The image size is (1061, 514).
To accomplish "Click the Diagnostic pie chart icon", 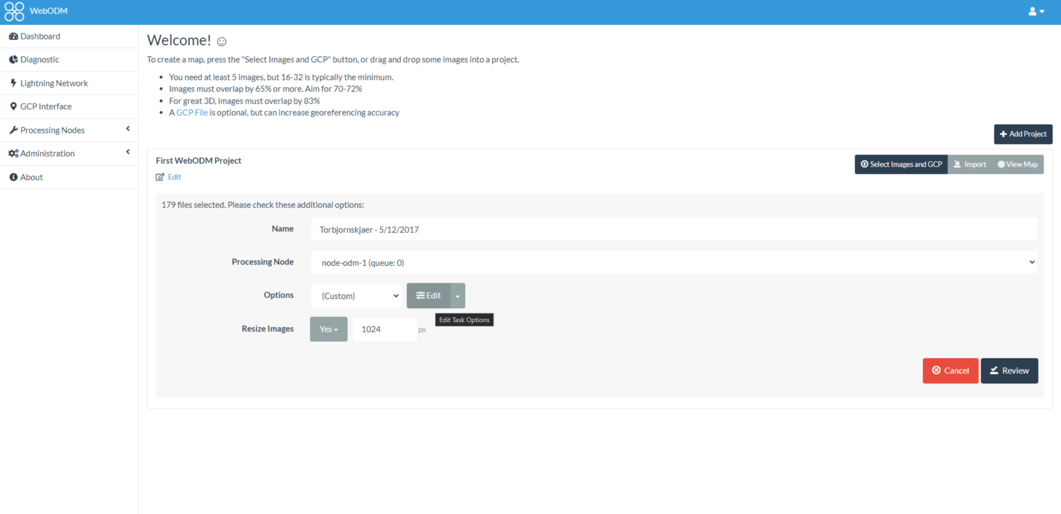I will click(13, 60).
